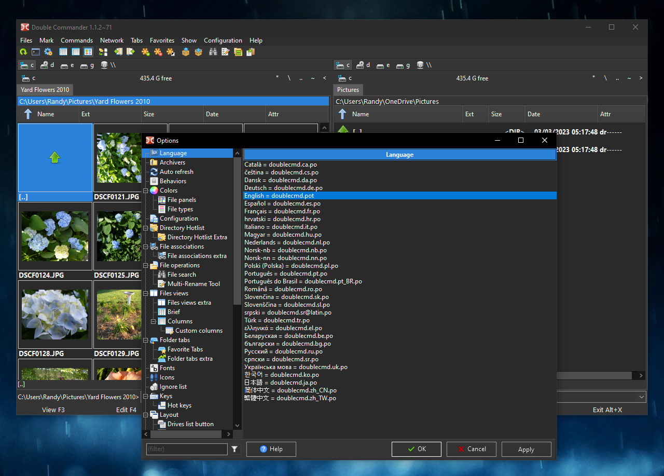Click the binoculars Search icon in toolbar
The image size is (664, 476).
tap(213, 52)
